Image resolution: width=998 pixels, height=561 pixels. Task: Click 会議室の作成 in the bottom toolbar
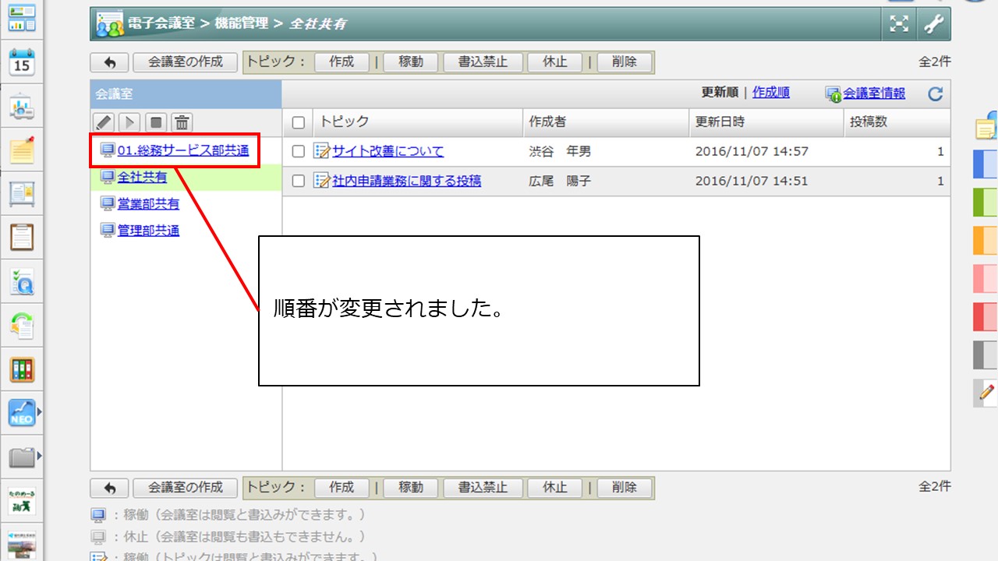(186, 488)
